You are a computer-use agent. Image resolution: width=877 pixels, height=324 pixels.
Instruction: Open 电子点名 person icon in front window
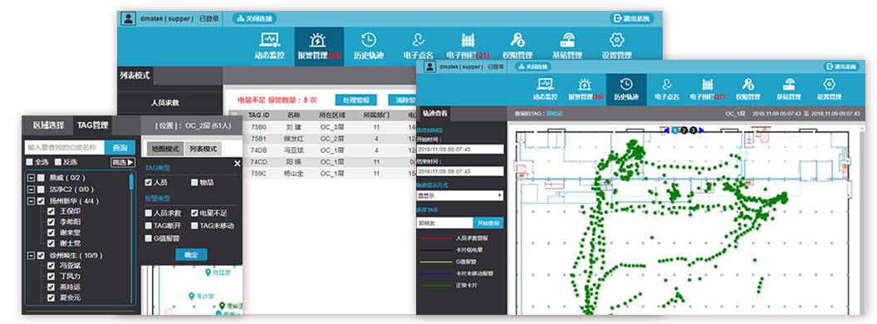tap(666, 84)
